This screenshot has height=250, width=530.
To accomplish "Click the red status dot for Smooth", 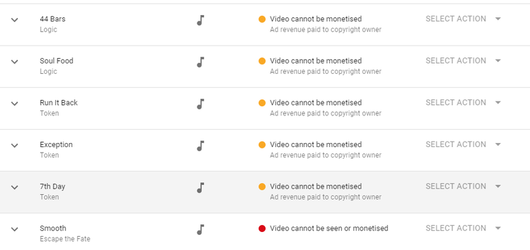I will point(262,229).
